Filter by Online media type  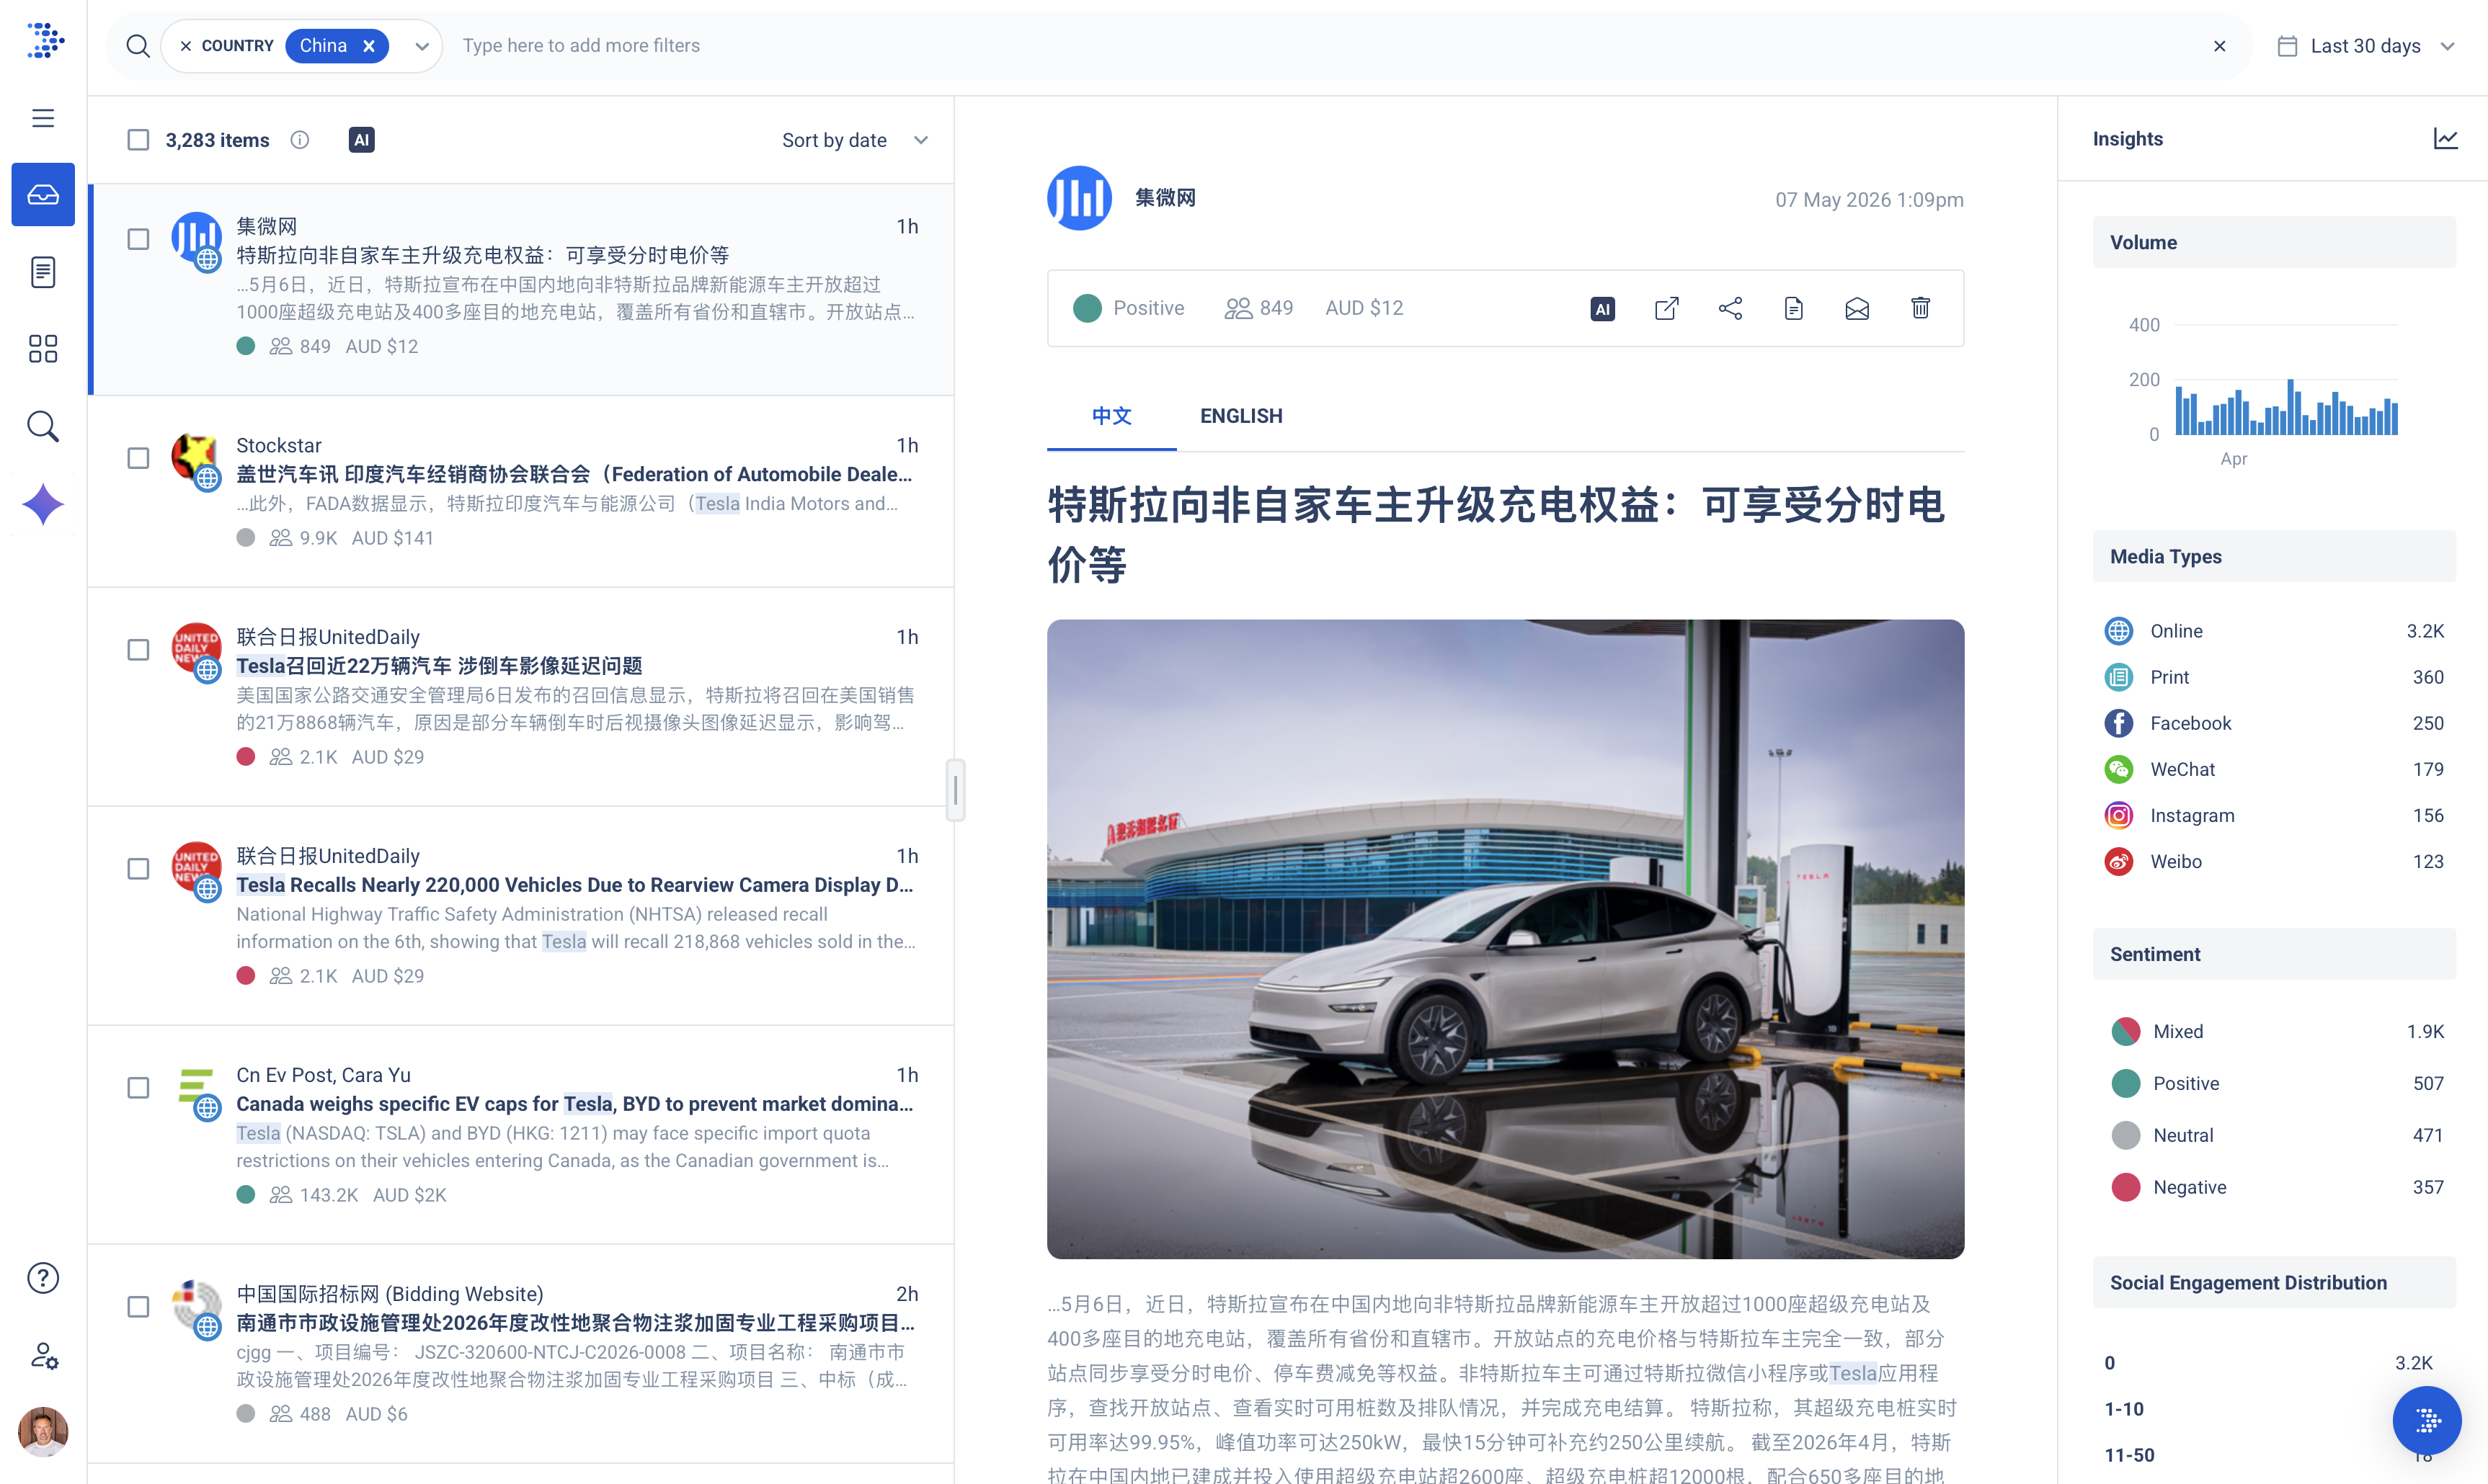point(2273,631)
